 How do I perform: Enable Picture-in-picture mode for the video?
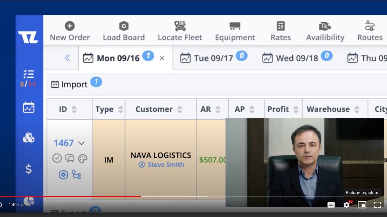[x=362, y=205]
